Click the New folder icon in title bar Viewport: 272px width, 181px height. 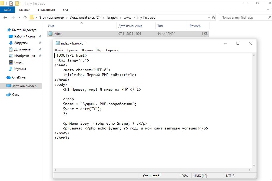pos(17,4)
